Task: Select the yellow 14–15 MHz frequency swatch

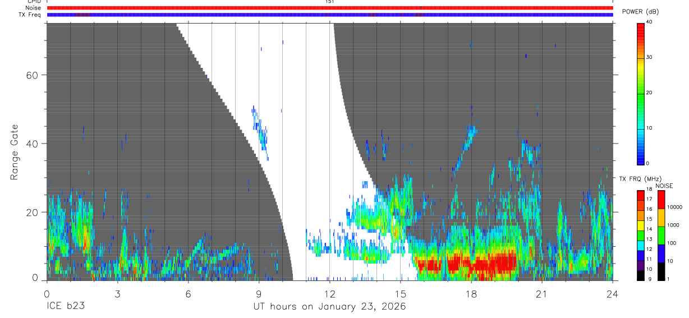Action: coord(640,225)
